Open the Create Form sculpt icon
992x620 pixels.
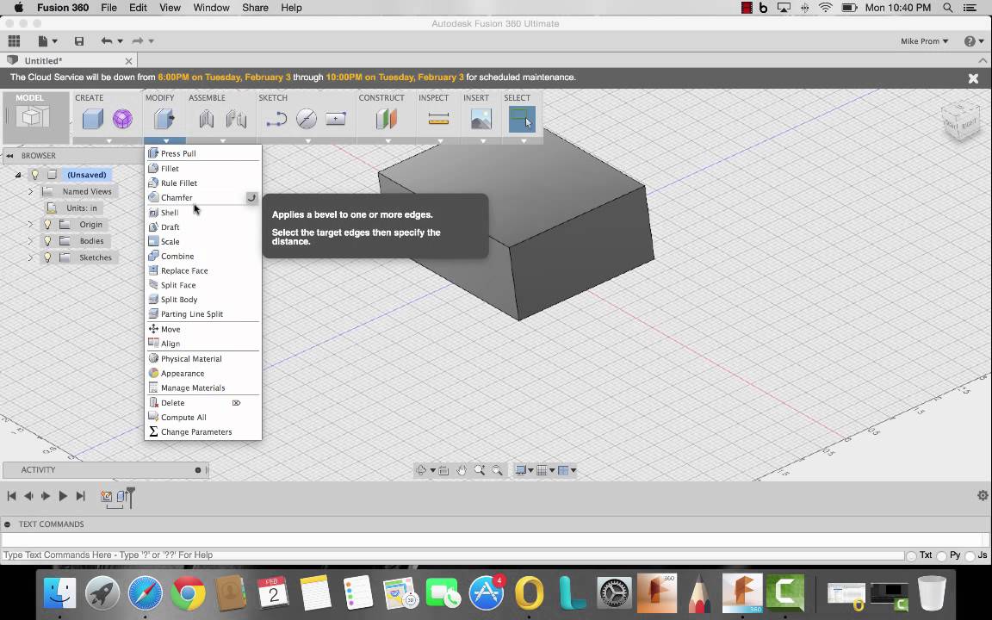point(123,118)
